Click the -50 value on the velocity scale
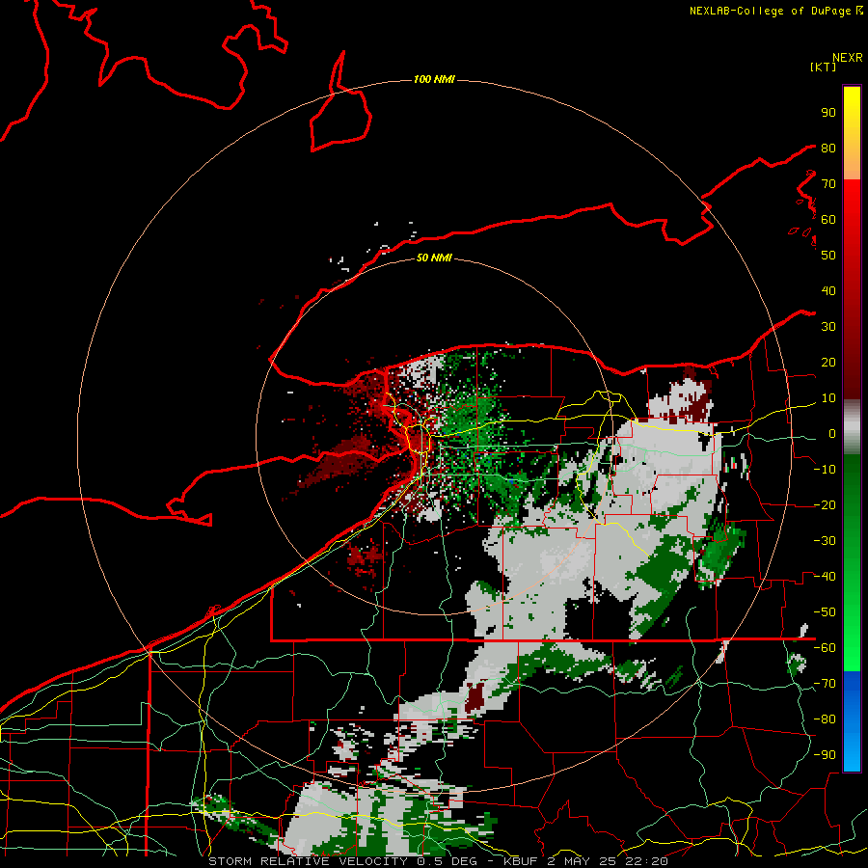The width and height of the screenshot is (868, 868). 825,612
